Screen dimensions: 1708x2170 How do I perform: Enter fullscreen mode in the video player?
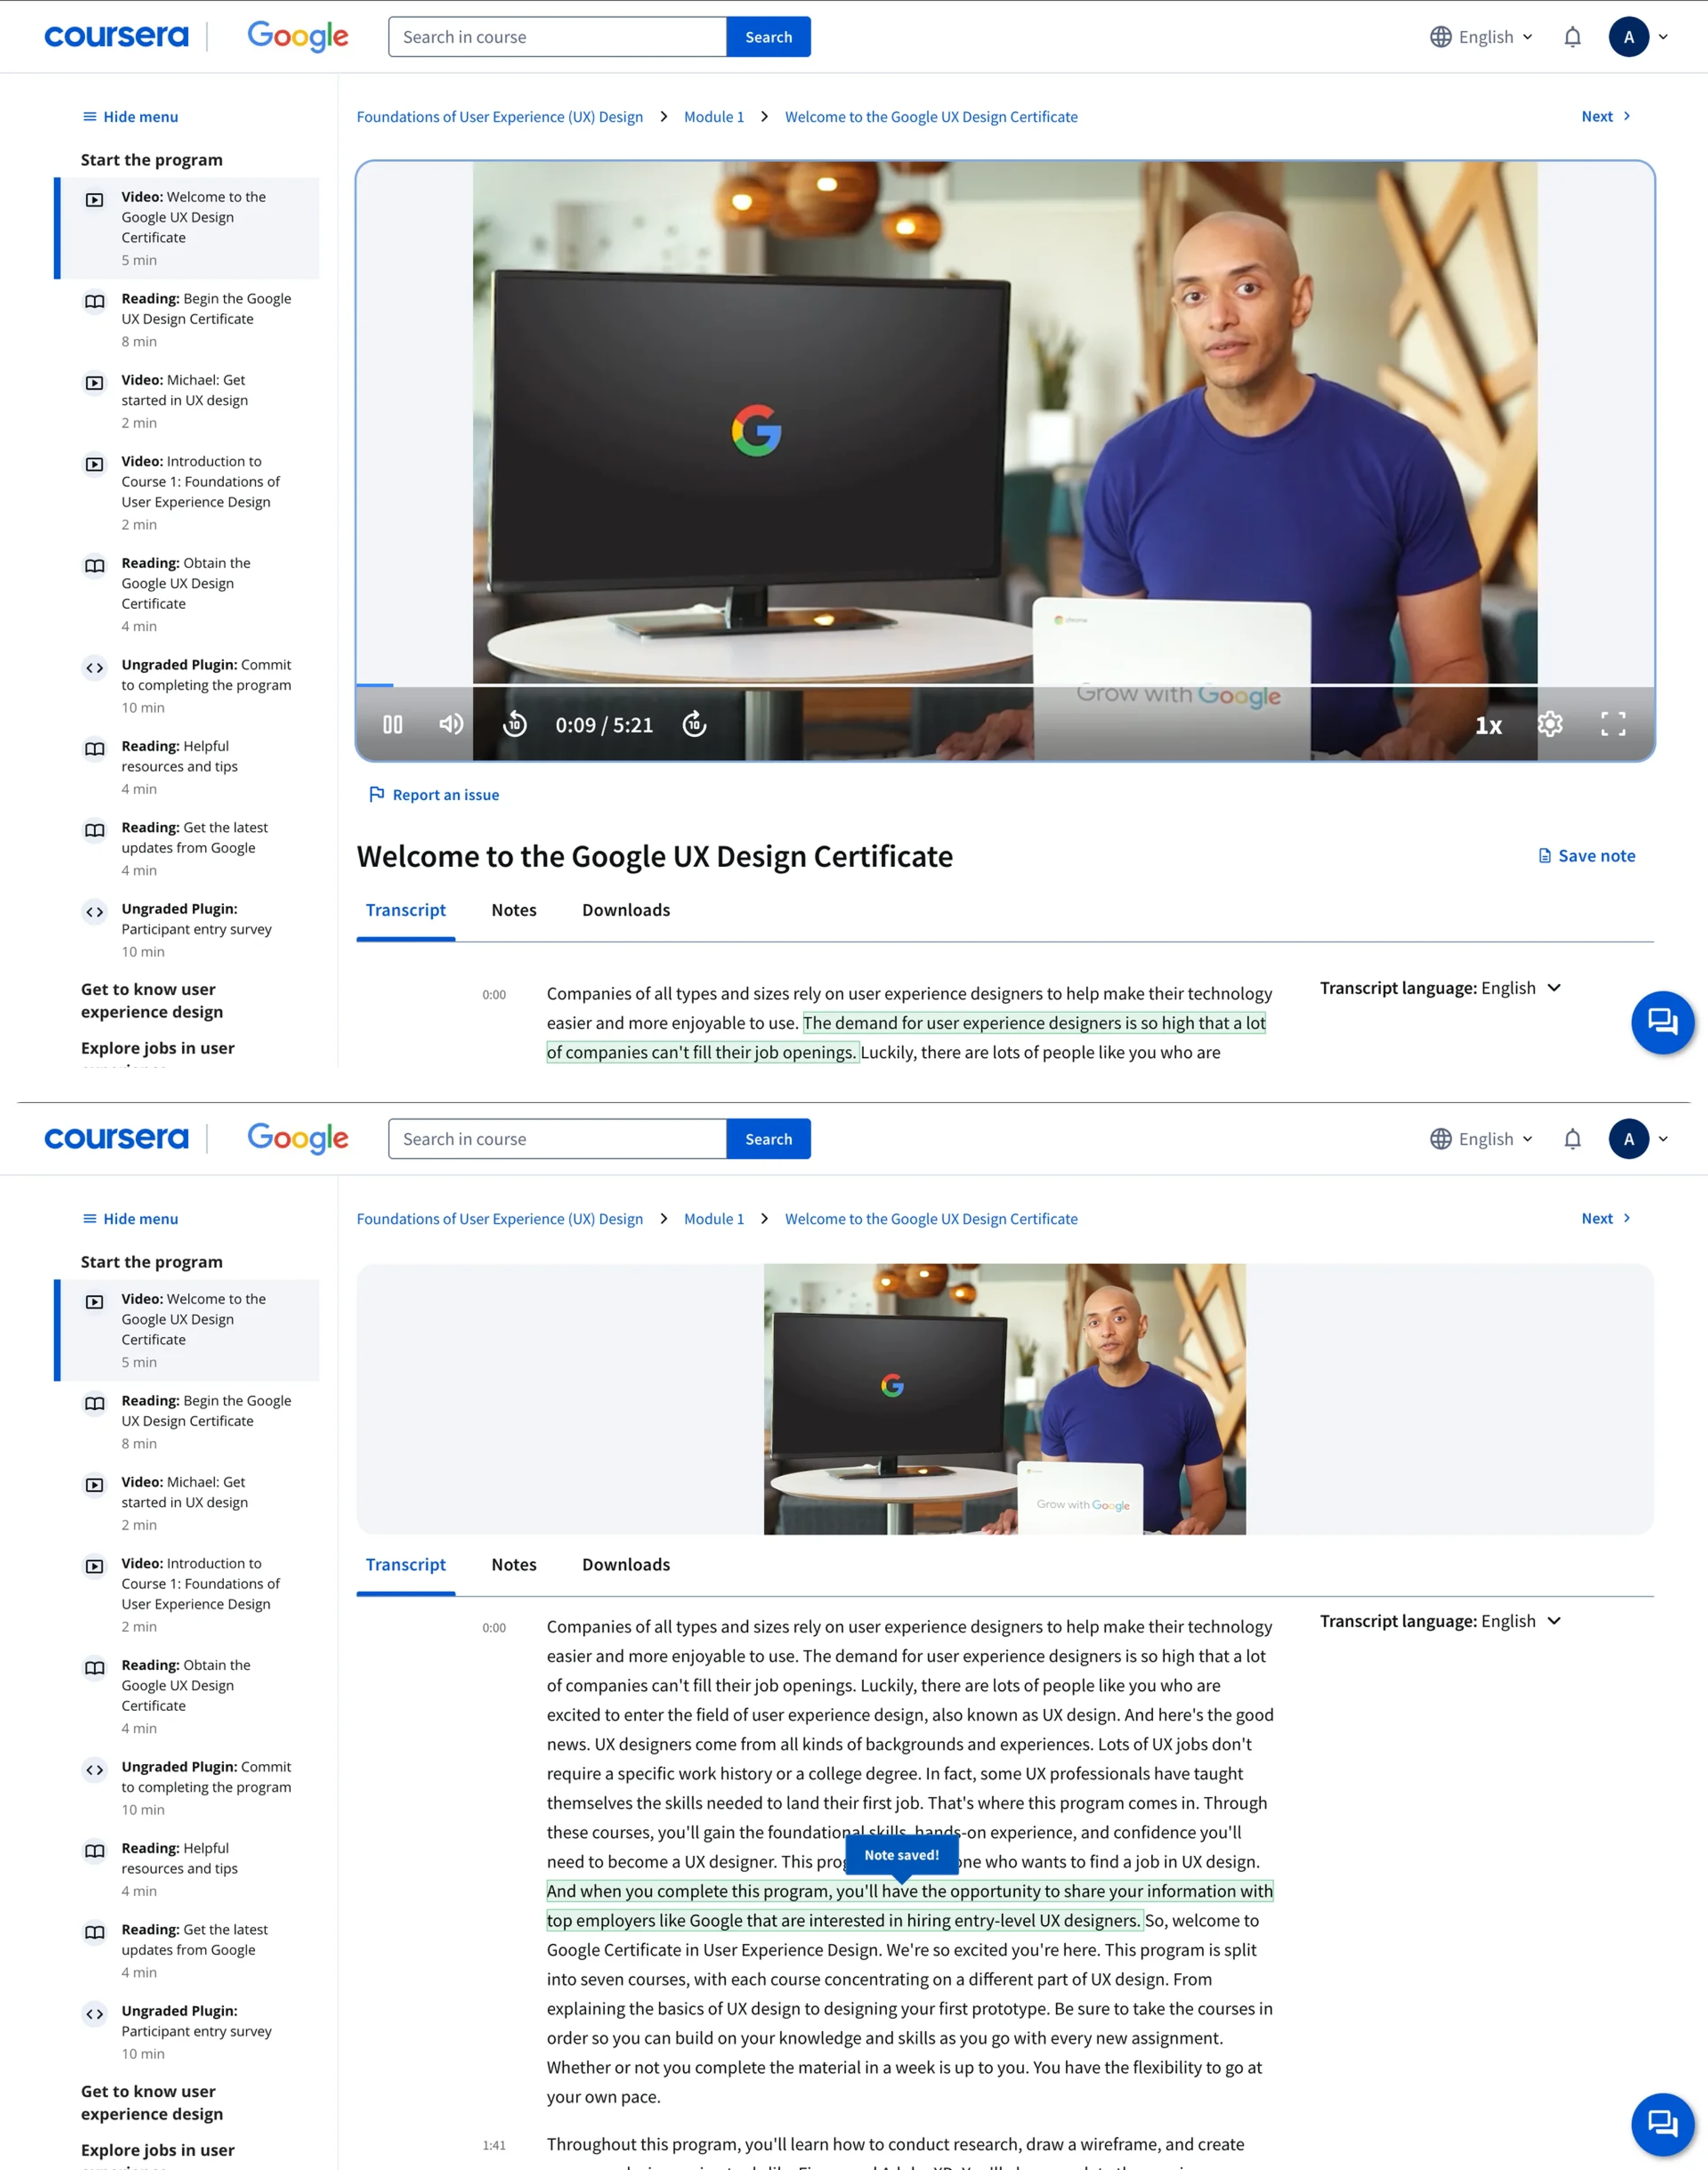(1613, 724)
